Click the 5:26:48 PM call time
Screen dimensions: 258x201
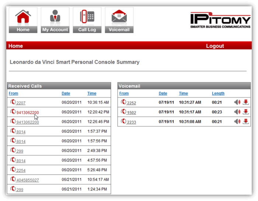[x=97, y=170]
